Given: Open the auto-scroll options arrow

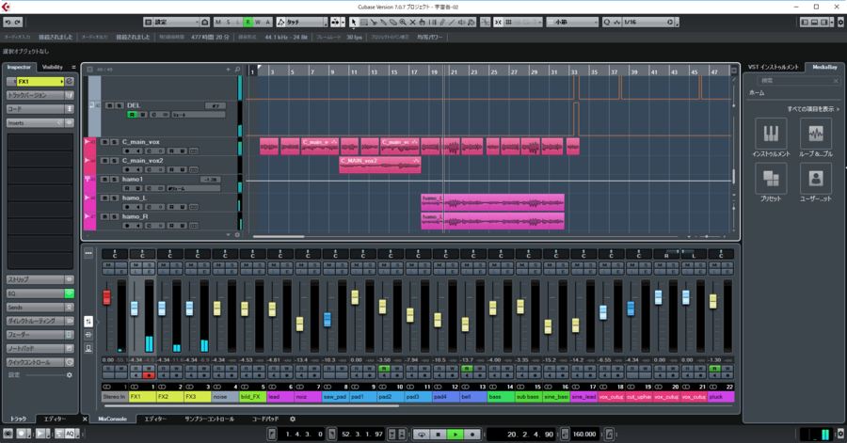Looking at the screenshot, I should point(343,23).
